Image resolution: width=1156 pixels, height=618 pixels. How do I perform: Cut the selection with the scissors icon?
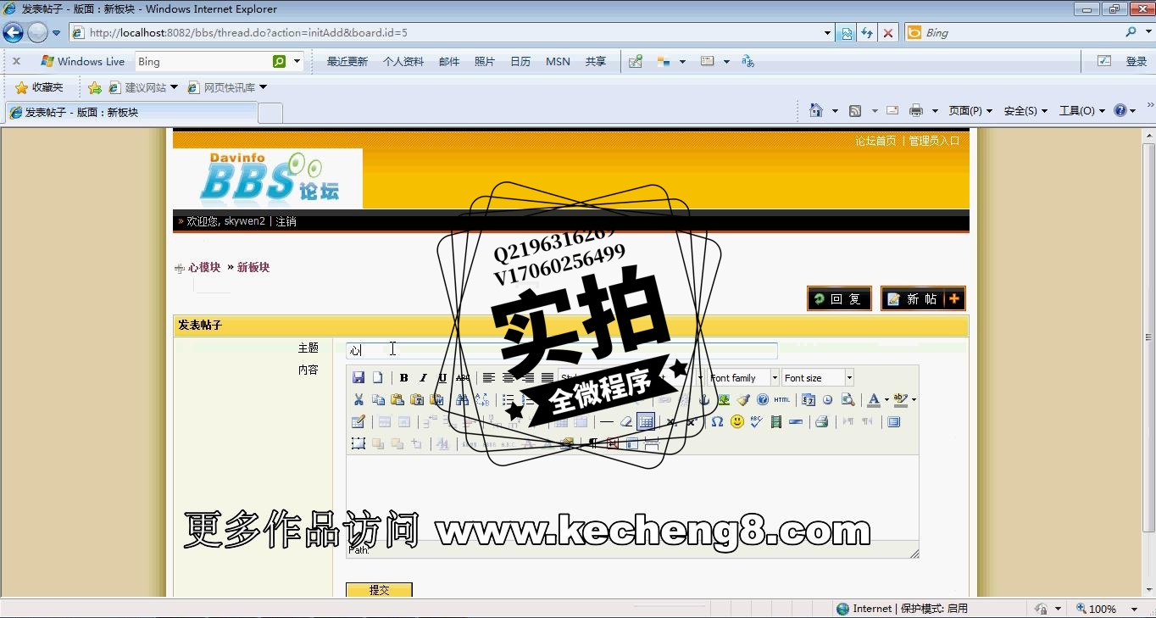(358, 400)
